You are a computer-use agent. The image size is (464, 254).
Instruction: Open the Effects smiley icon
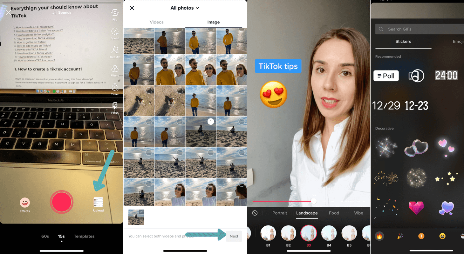click(x=25, y=202)
